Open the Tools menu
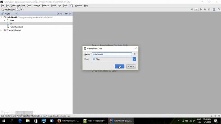 pyautogui.click(x=65, y=6)
